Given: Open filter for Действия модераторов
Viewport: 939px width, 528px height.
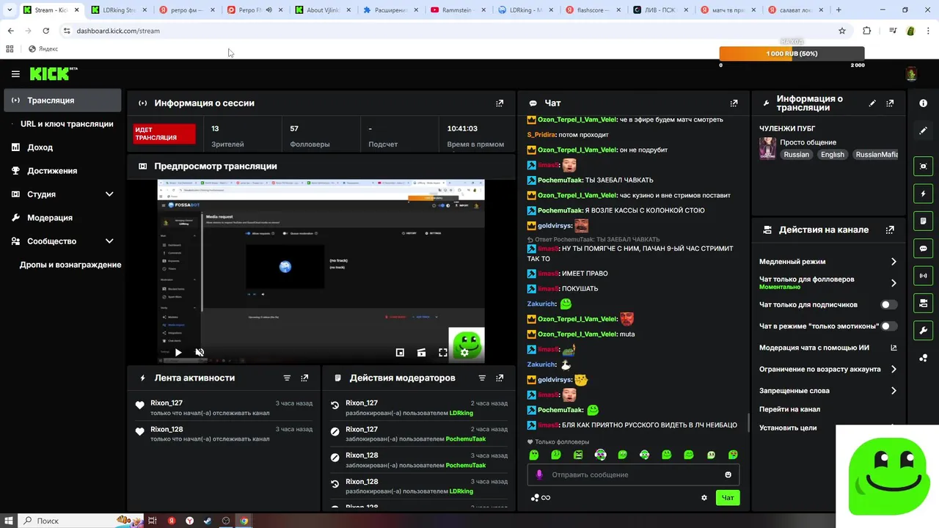Looking at the screenshot, I should [x=482, y=378].
